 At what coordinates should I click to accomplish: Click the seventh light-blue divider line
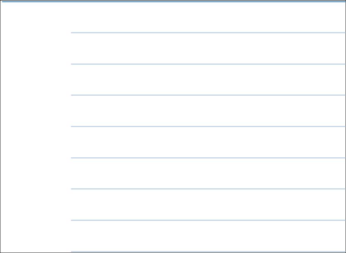click(x=208, y=220)
